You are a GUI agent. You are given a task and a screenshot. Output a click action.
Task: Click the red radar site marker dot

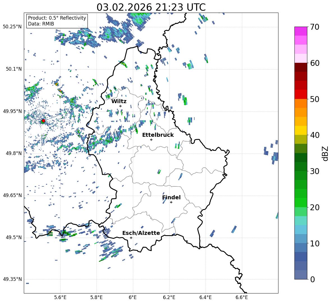[x=43, y=121]
